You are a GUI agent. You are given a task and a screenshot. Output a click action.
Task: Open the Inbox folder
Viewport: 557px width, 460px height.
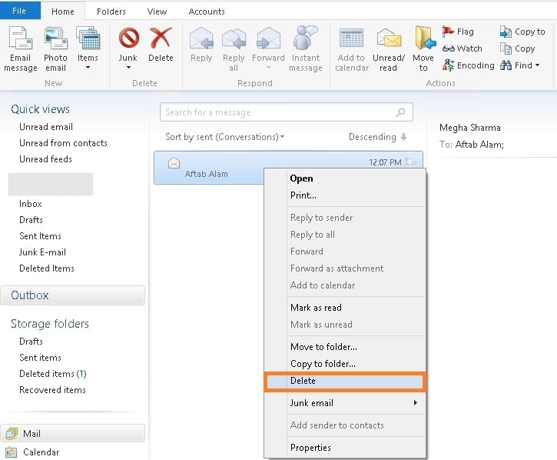31,204
